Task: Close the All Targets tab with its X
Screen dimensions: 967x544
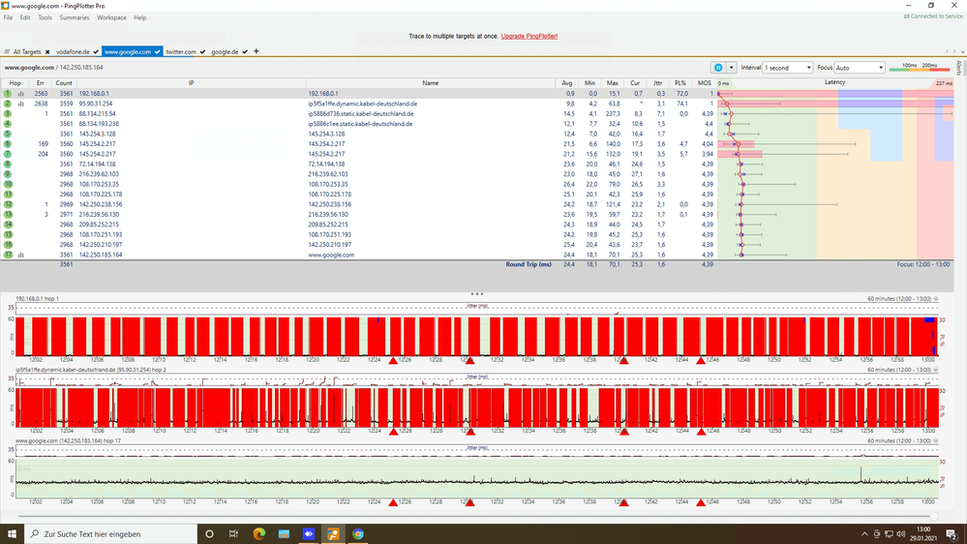Action: [x=47, y=52]
